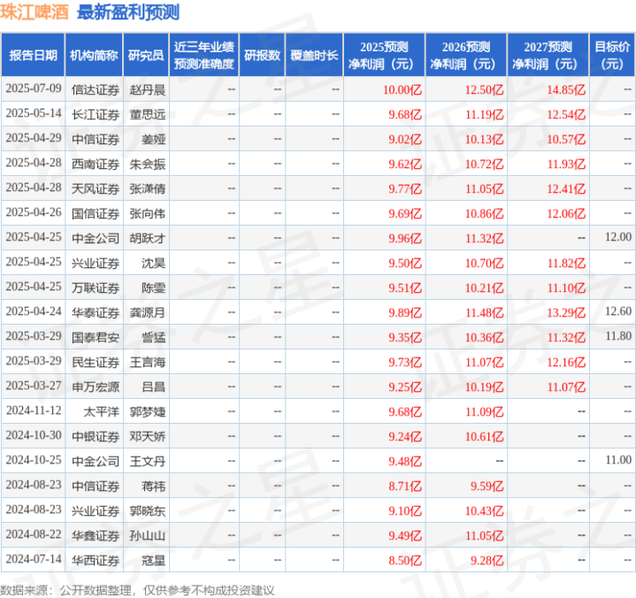Click the 研报数 column header
This screenshot has width=636, height=598.
262,55
